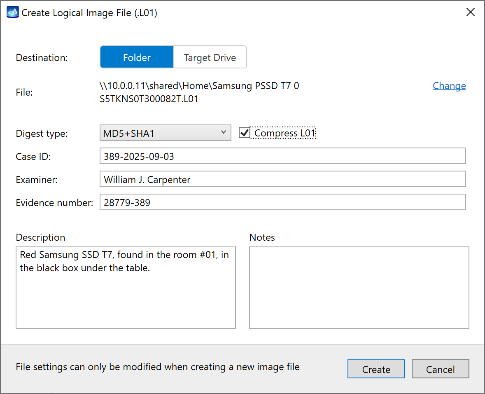The width and height of the screenshot is (485, 394).
Task: Close the dialog with the X icon
Action: coord(471,12)
